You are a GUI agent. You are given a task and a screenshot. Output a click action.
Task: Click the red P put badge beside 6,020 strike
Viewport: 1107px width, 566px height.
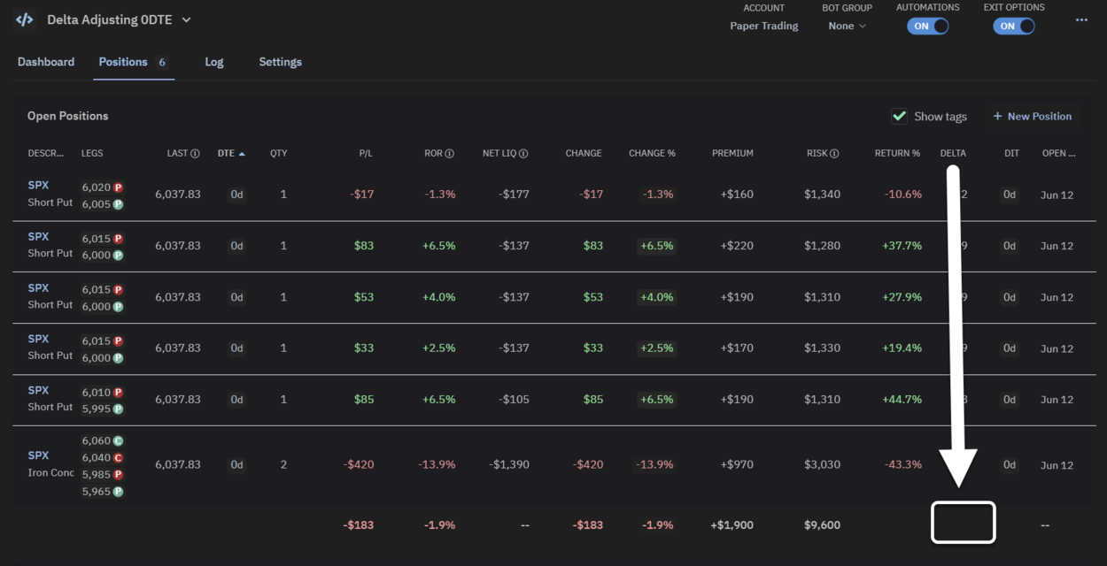(116, 186)
